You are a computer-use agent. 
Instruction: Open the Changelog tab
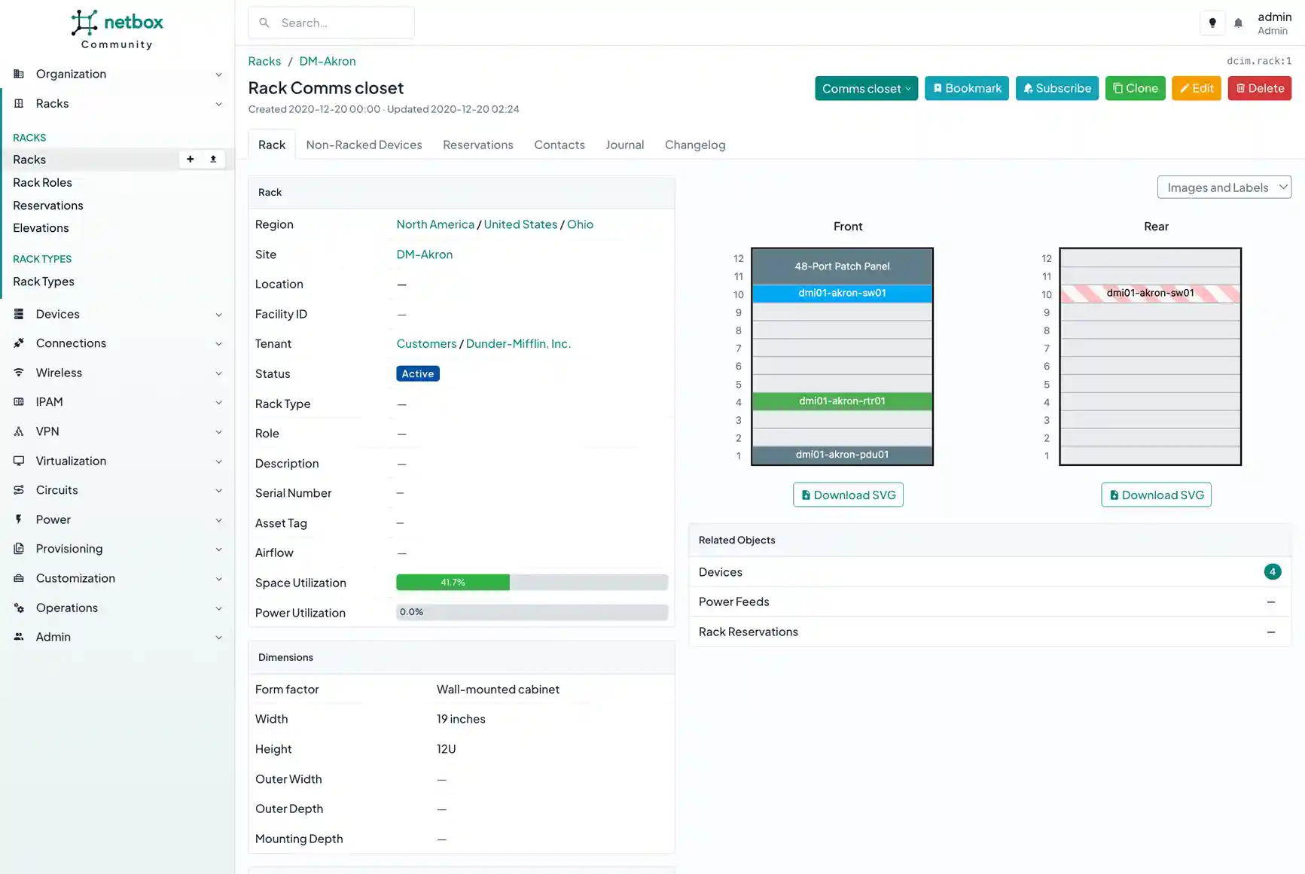pyautogui.click(x=694, y=145)
